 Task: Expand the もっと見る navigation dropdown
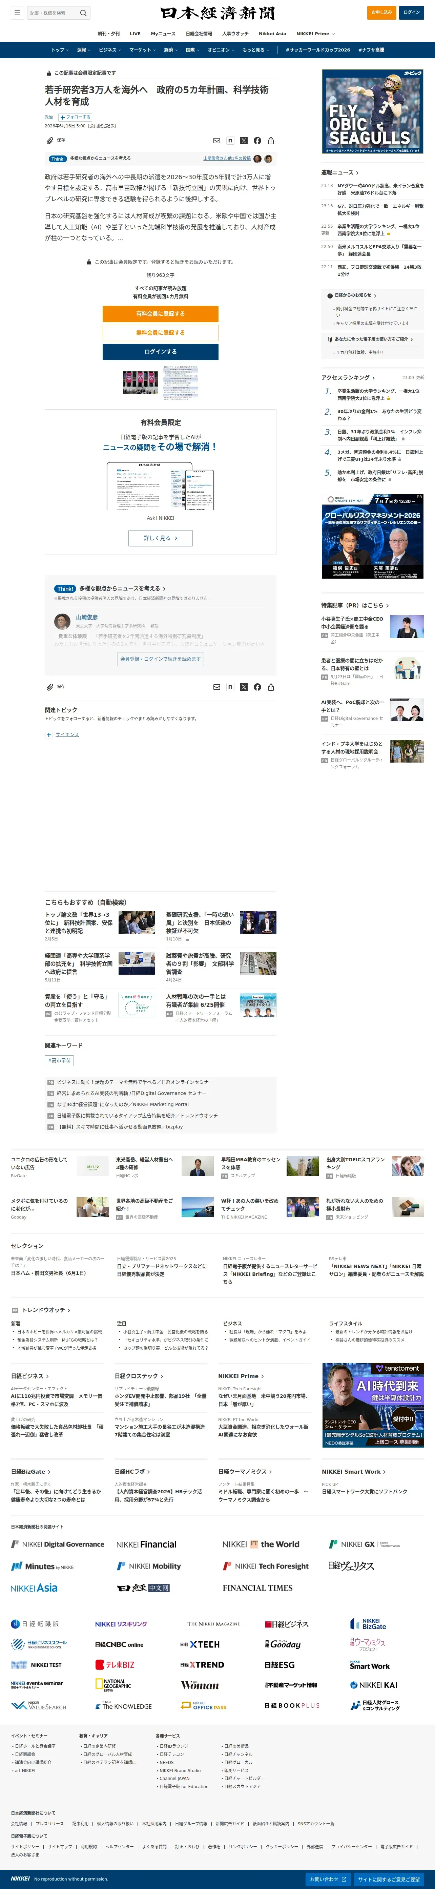click(255, 50)
